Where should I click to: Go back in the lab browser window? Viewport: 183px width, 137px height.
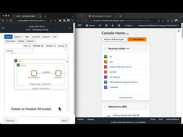tap(3, 21)
